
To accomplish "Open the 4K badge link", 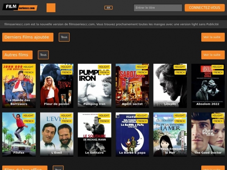I will 109,8.
